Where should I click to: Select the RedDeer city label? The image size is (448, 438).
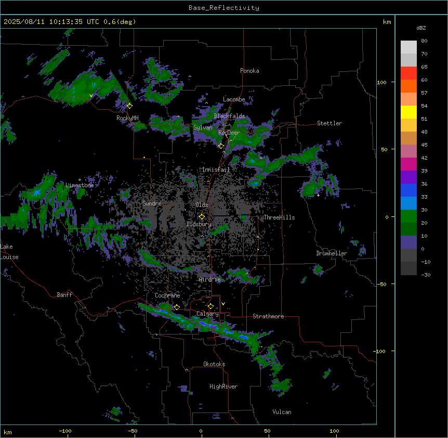coord(229,133)
